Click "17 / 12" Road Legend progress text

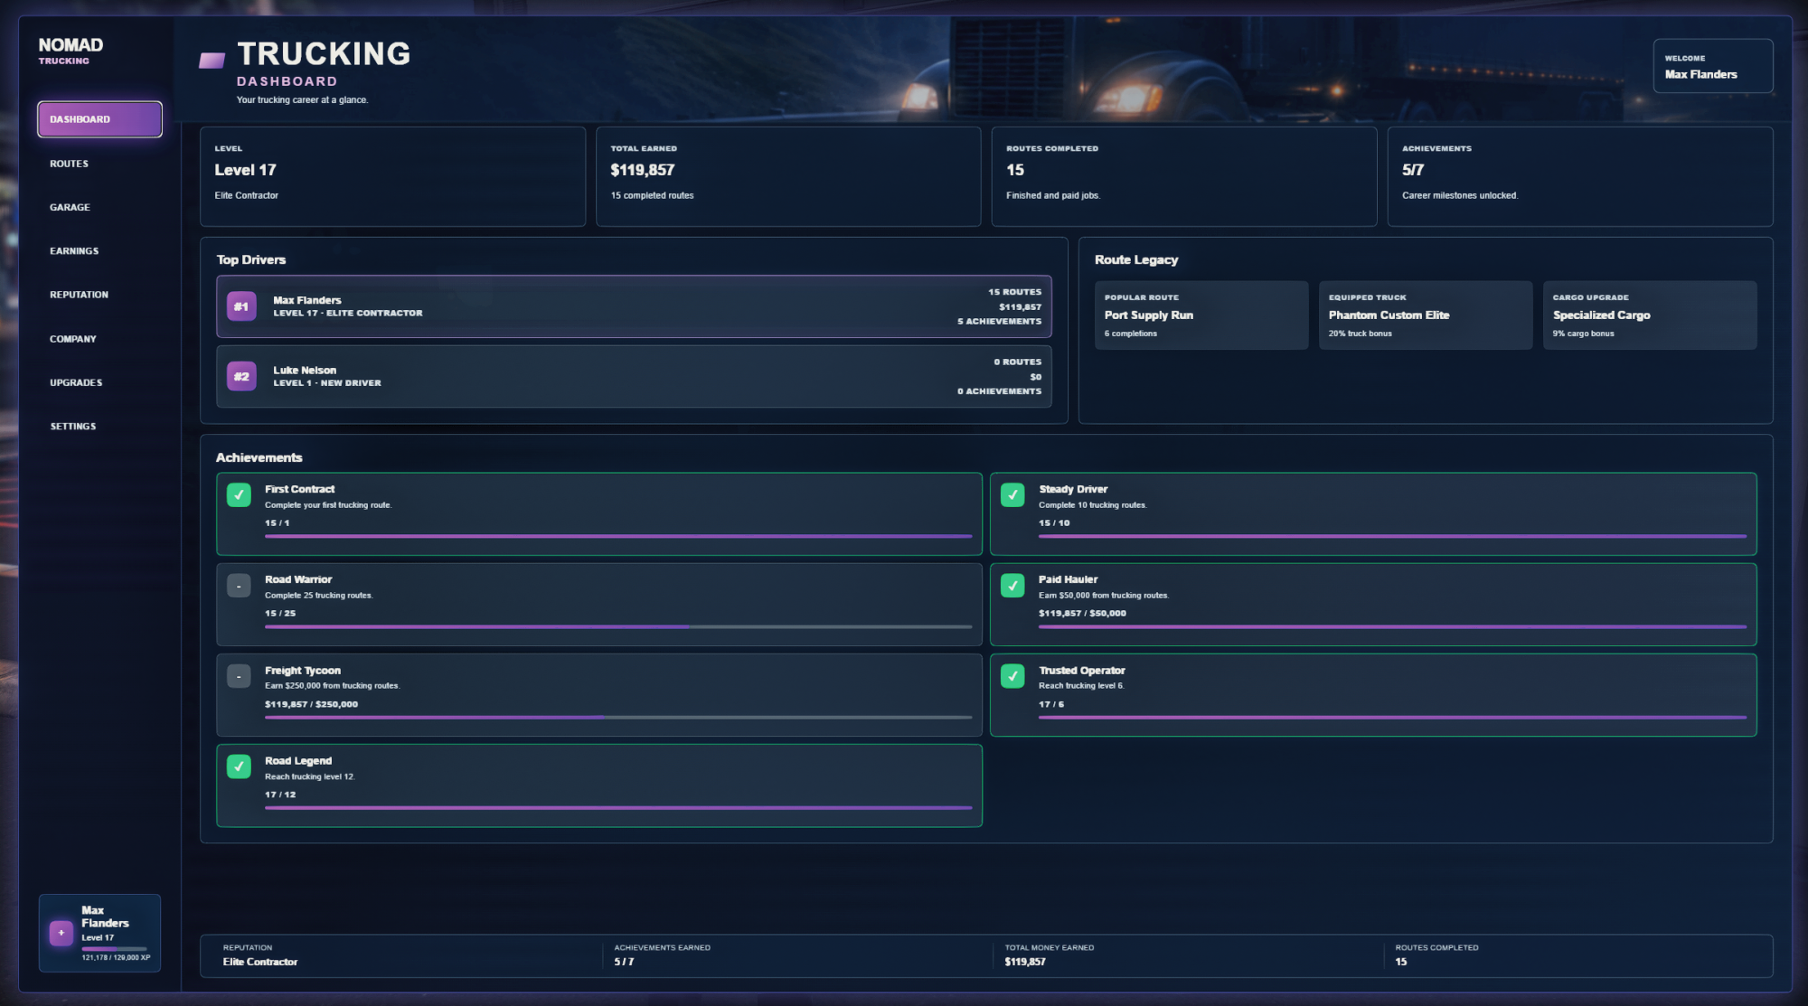tap(280, 794)
